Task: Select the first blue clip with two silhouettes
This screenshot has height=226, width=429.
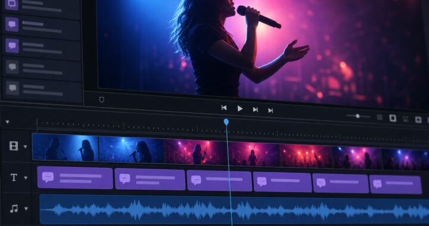Action: click(x=65, y=147)
